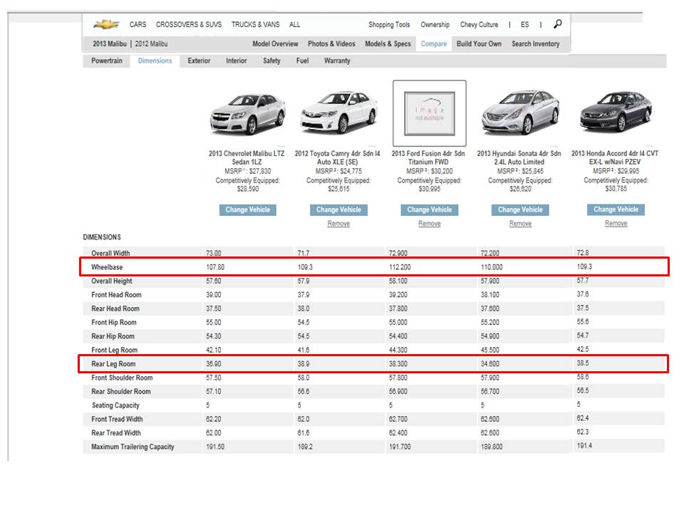Switch to the Safety comparison tab
Screen dimensions: 684x513
click(x=271, y=61)
